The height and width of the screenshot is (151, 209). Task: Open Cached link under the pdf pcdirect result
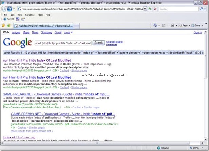(22, 128)
